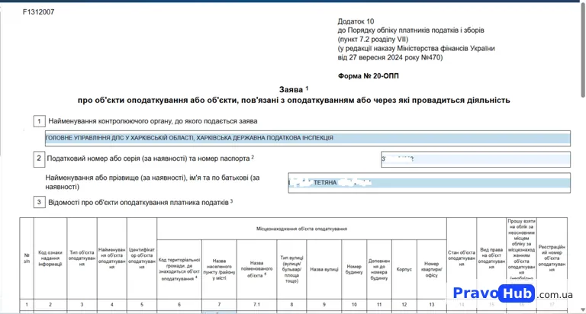
Task: Click the 'Тип вулиці (вулиця/бульвар/площа тощо)' header
Action: click(291, 269)
